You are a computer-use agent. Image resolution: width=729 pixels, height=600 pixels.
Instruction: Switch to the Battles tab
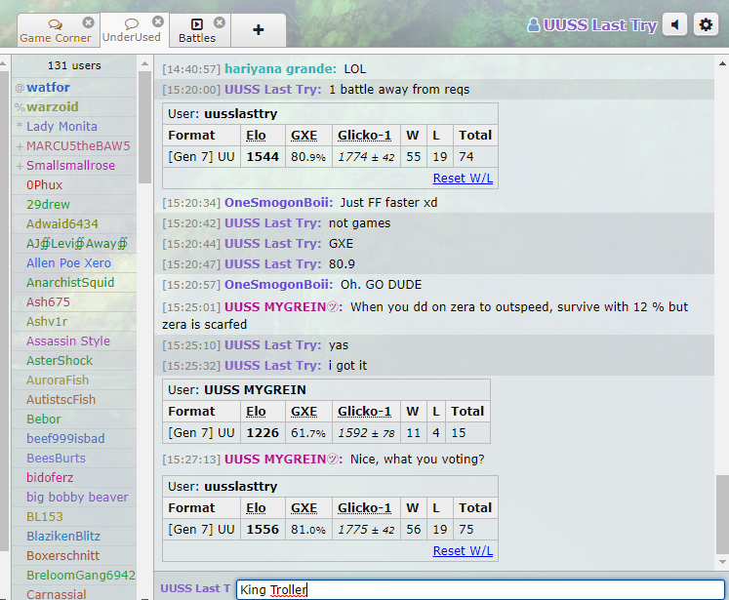196,30
